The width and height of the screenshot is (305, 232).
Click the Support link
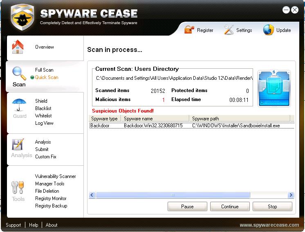[13, 225]
